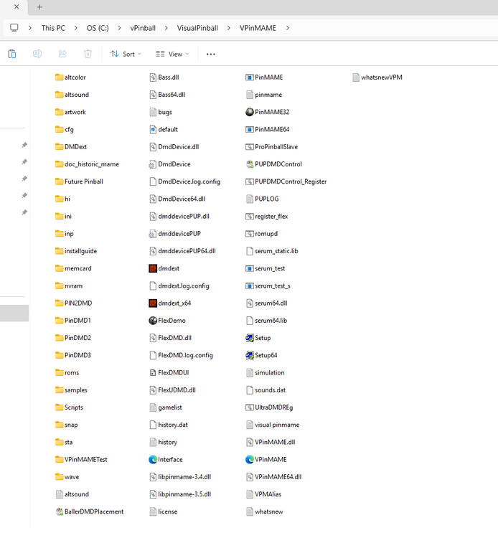Select the dmdext_x64 application
Image resolution: width=498 pixels, height=538 pixels.
[x=170, y=303]
